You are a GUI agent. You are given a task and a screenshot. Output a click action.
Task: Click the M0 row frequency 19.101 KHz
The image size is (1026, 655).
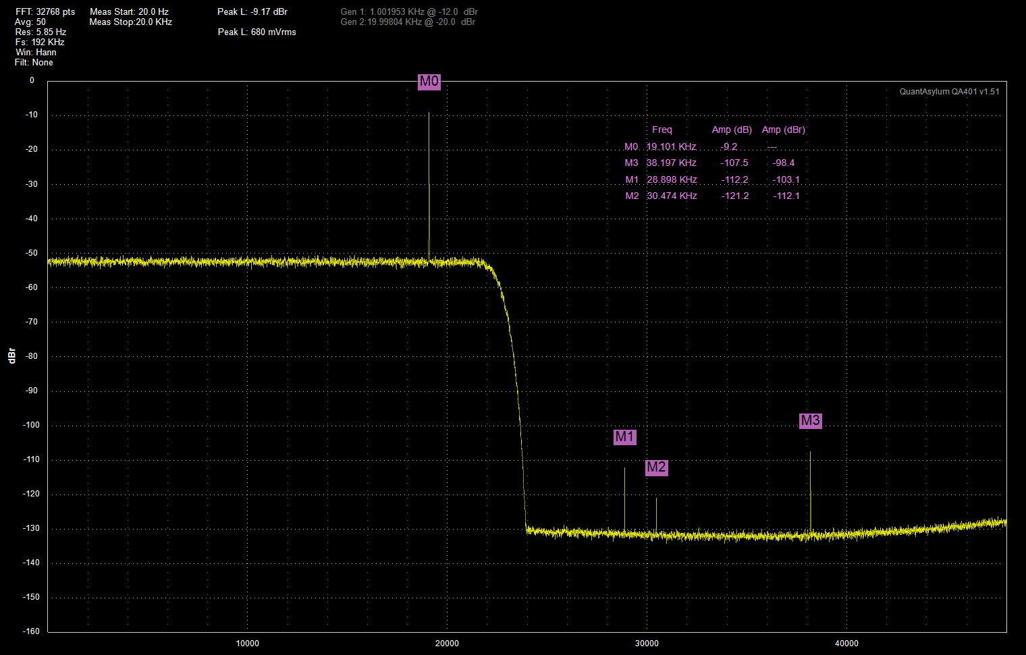pyautogui.click(x=672, y=147)
